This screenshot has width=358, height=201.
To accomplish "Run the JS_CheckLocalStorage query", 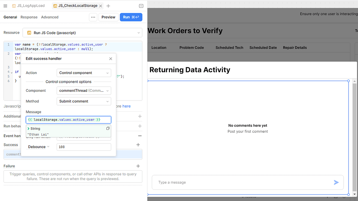I will [131, 17].
